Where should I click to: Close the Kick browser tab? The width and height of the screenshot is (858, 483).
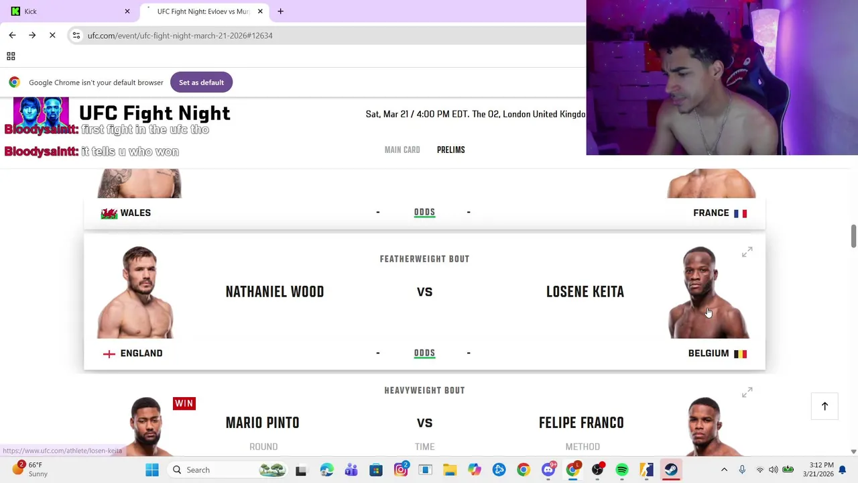click(127, 11)
